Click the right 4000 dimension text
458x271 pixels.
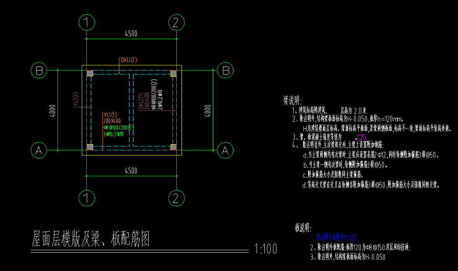tap(207, 111)
